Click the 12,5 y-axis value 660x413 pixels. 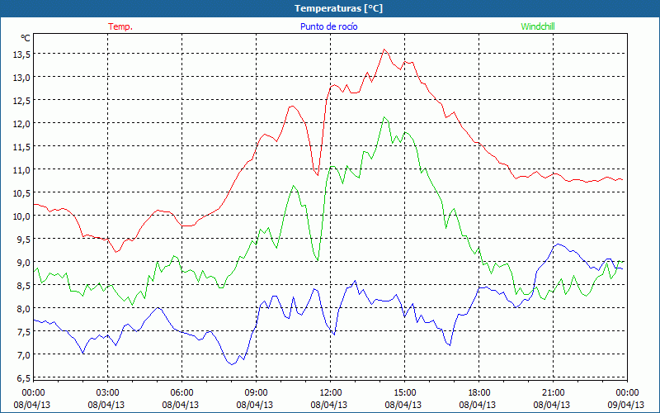[x=21, y=100]
